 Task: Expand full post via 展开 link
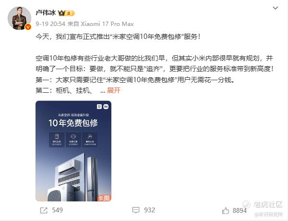click(x=113, y=90)
